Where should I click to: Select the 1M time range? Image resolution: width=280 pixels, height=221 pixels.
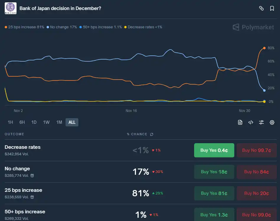click(x=59, y=122)
